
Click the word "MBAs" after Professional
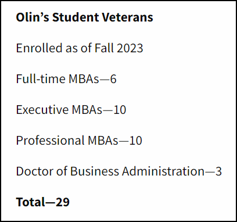pyautogui.click(x=103, y=141)
